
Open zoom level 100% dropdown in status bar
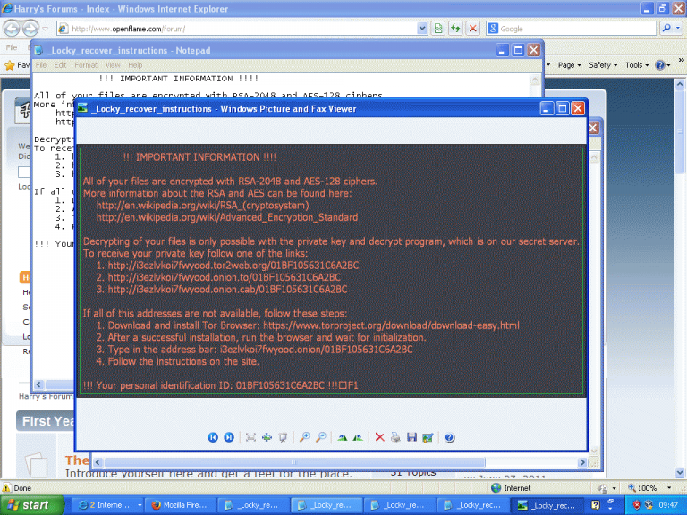pos(669,488)
